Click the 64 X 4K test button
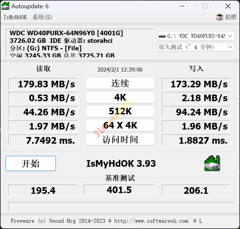The height and width of the screenshot is (229, 240). click(x=120, y=126)
